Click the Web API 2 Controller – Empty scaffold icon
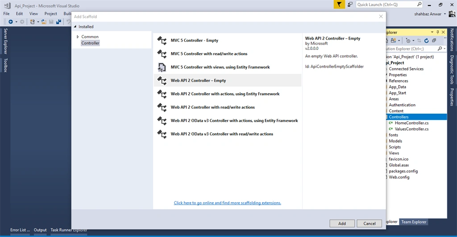The height and width of the screenshot is (237, 457). pyautogui.click(x=162, y=81)
